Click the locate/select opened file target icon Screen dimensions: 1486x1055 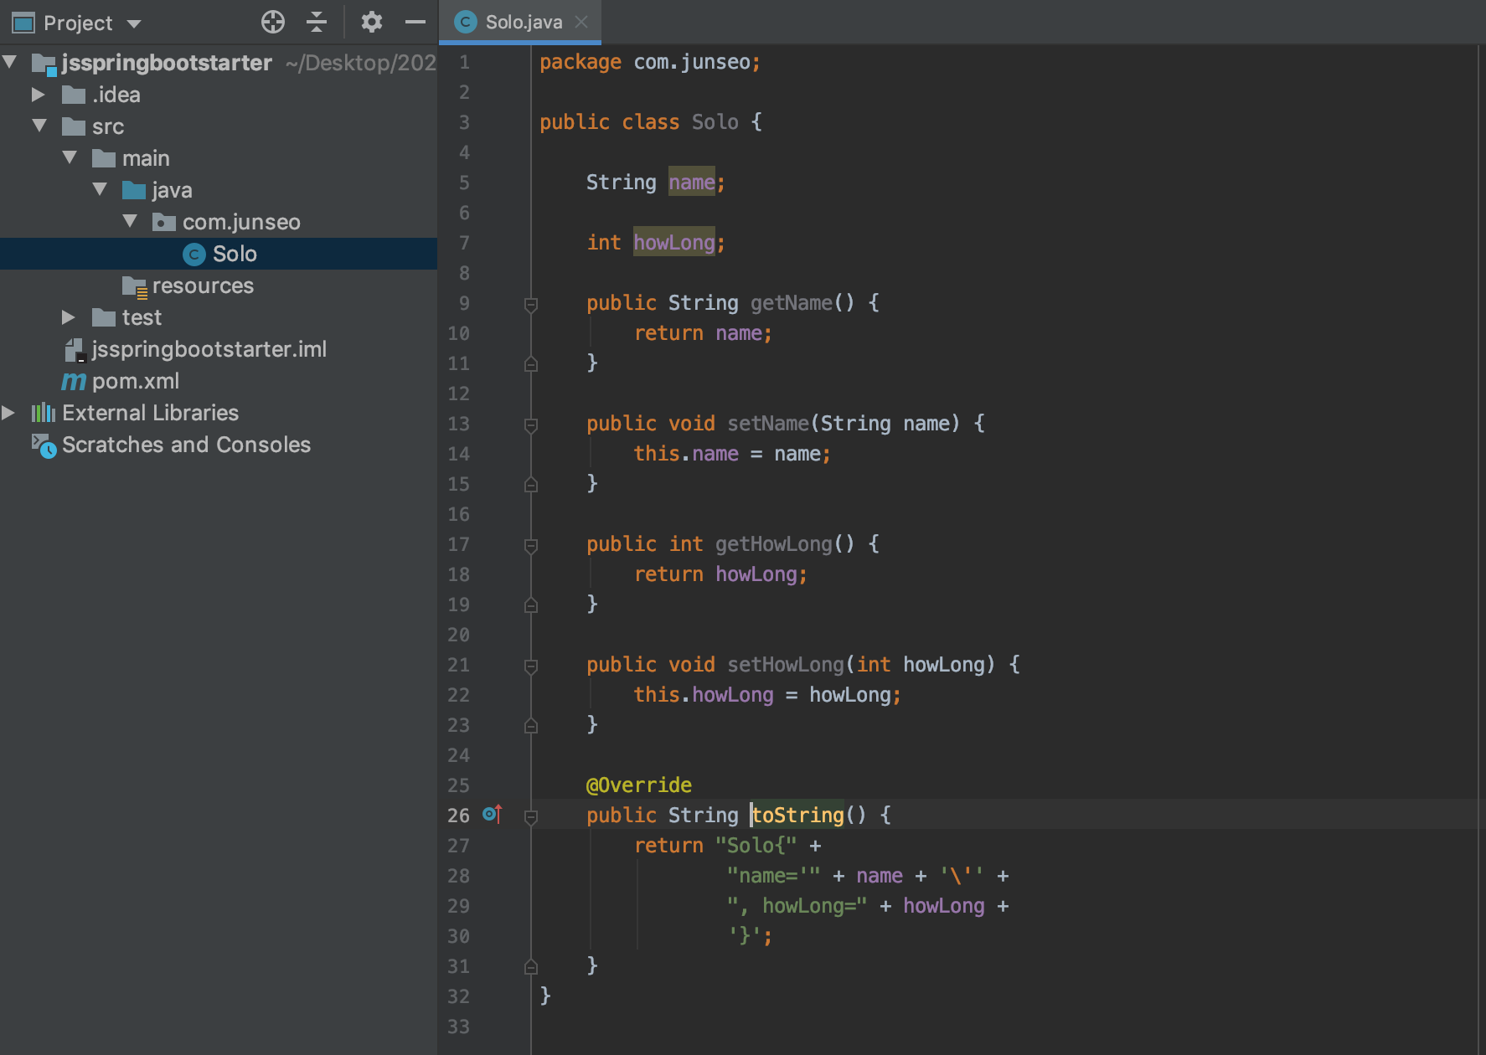coord(273,22)
